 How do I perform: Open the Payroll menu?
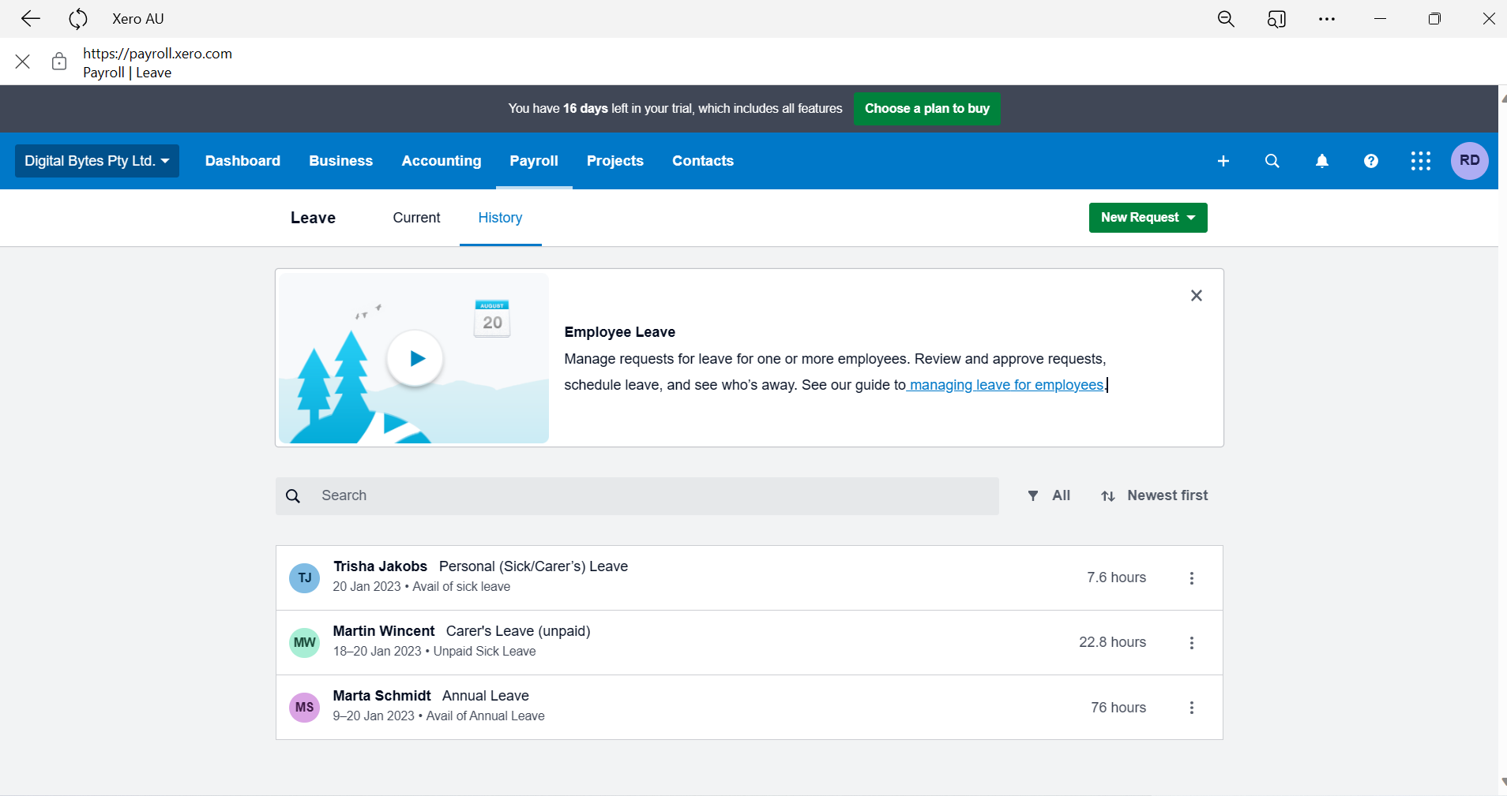pyautogui.click(x=534, y=161)
